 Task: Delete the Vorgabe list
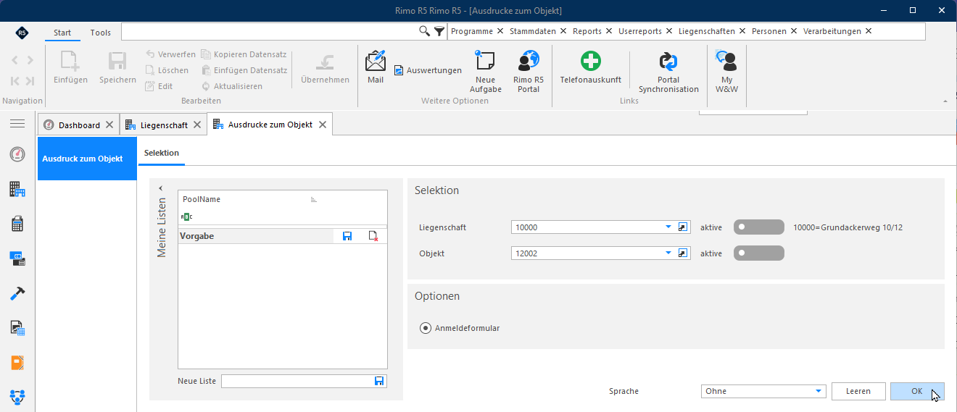pyautogui.click(x=373, y=236)
